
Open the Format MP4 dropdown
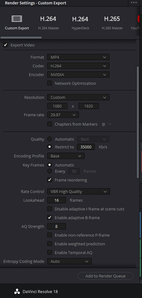tap(78, 57)
